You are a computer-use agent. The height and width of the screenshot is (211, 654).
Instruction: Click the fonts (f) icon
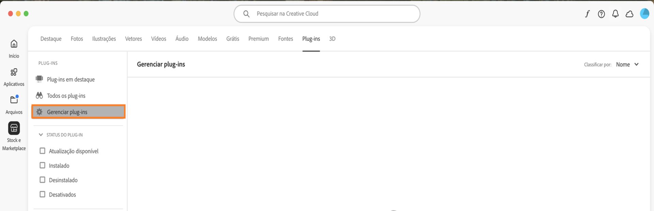coord(587,14)
